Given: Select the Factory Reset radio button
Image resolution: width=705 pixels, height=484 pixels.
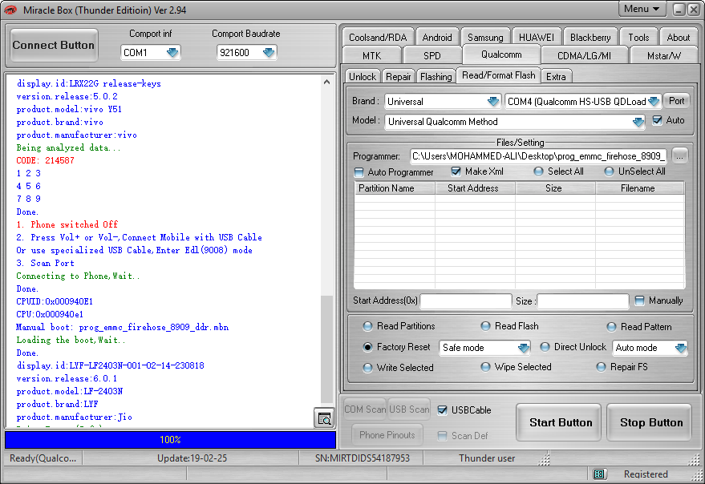Looking at the screenshot, I should pyautogui.click(x=368, y=347).
